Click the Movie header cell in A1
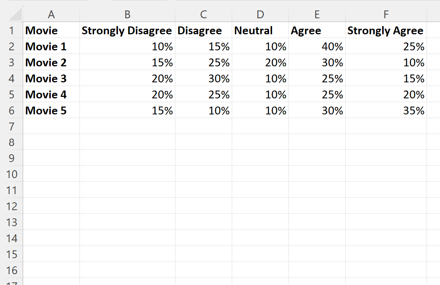The height and width of the screenshot is (285, 440). 41,31
